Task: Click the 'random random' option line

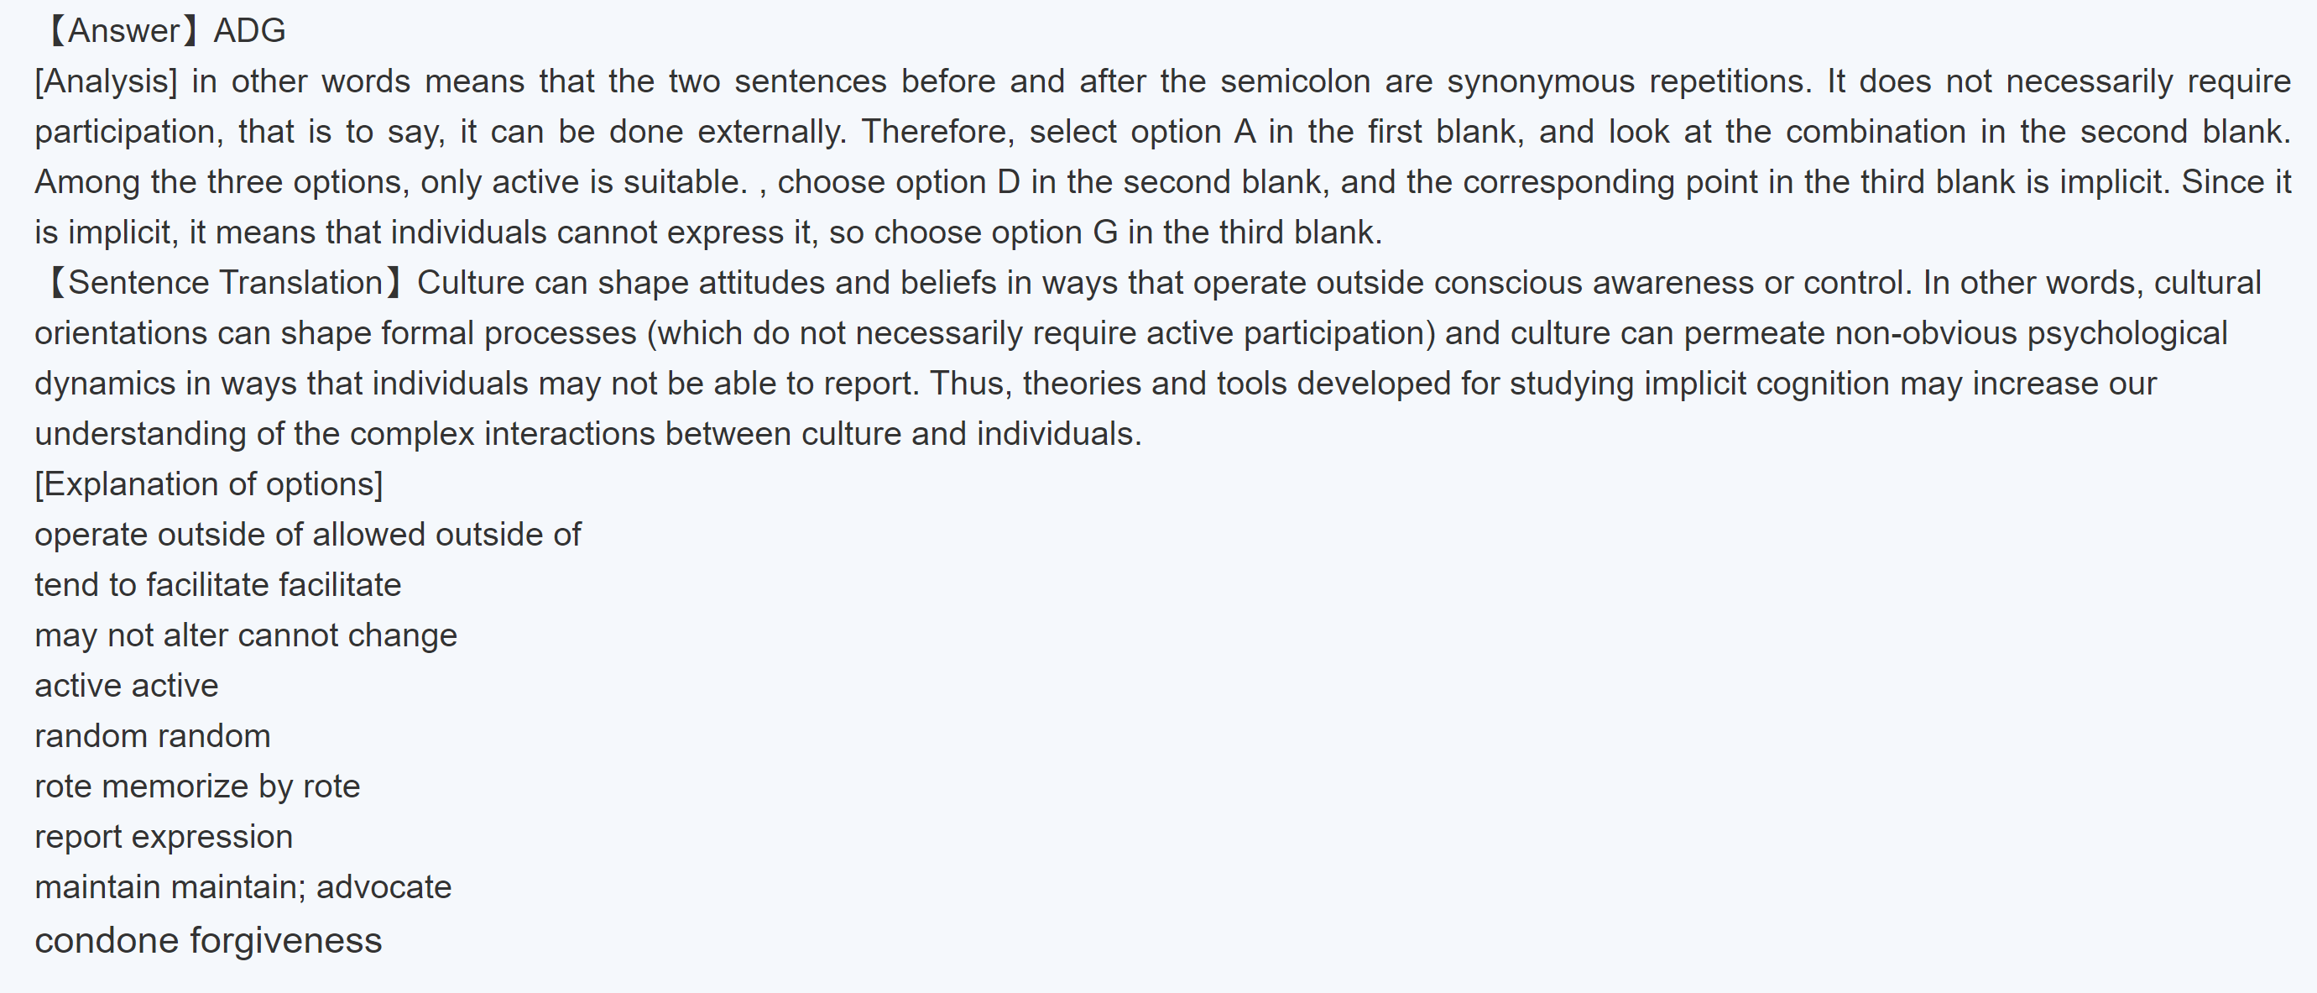Action: pyautogui.click(x=152, y=737)
